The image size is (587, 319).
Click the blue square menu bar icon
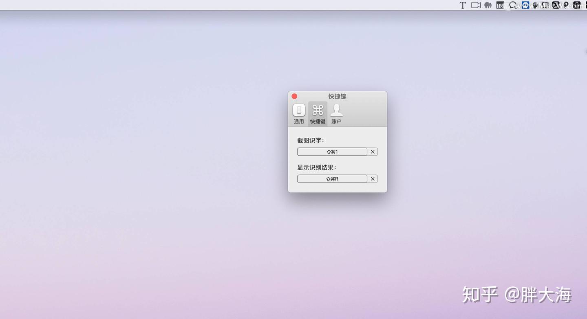point(525,5)
